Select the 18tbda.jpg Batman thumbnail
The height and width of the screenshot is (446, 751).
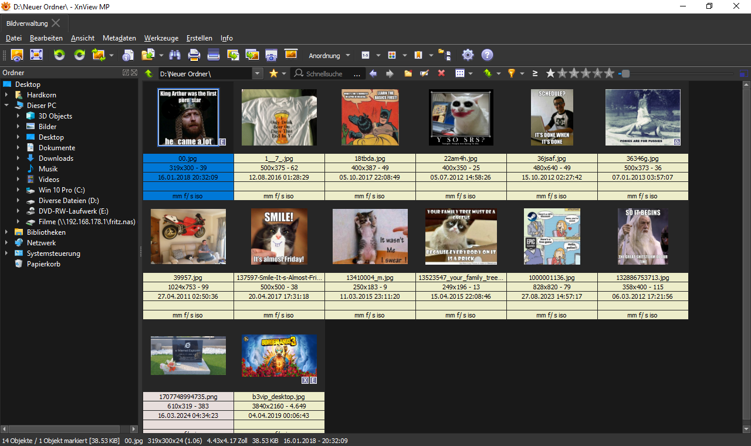coord(370,117)
